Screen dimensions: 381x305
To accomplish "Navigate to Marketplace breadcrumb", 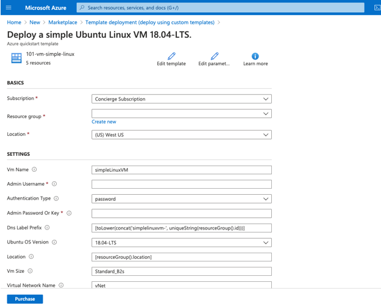I will (63, 23).
